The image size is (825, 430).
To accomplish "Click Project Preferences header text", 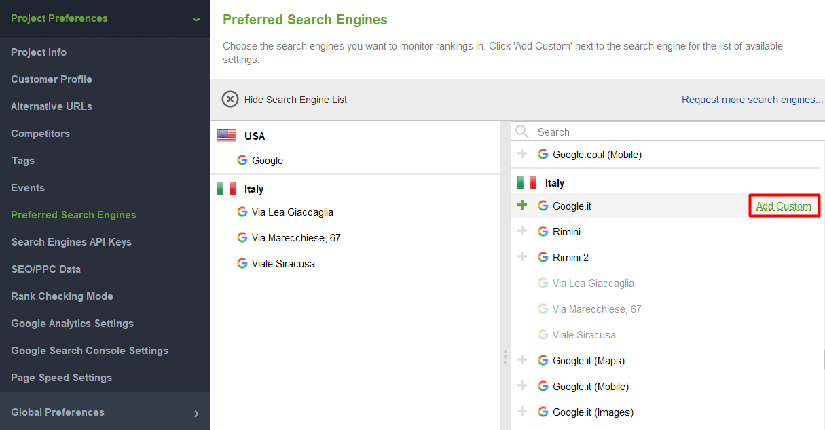I will click(x=59, y=18).
